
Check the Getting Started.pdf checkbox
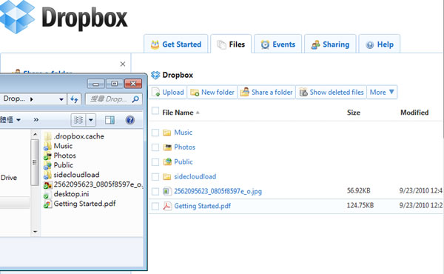coord(155,207)
